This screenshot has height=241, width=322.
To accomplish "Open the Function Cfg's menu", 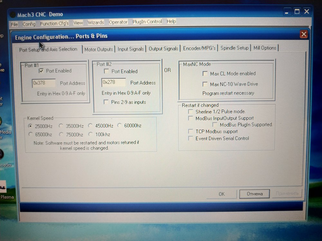I will coord(54,23).
